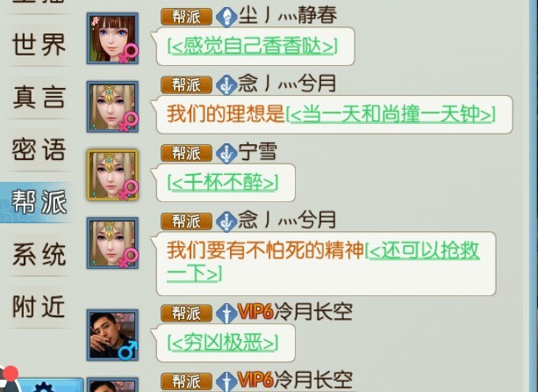
Task: Open 冷月长空's male photo avatar
Action: coord(112,335)
